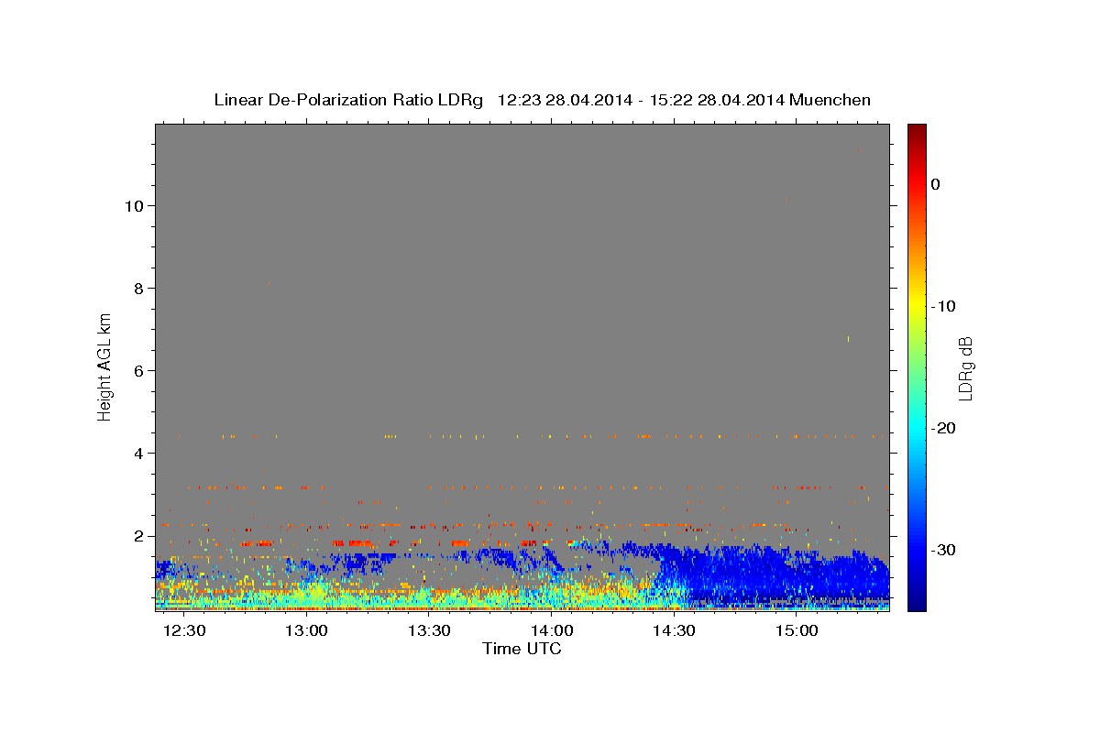
Task: Click the 13:00 time tick label
Action: coord(306,631)
